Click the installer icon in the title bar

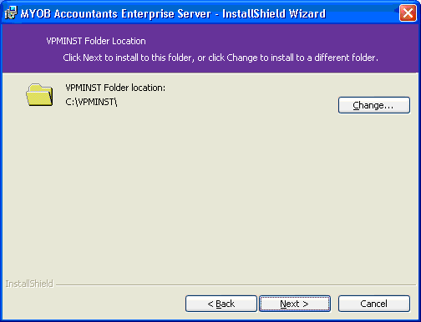11,13
